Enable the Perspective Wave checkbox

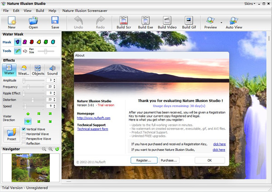coord(24,139)
